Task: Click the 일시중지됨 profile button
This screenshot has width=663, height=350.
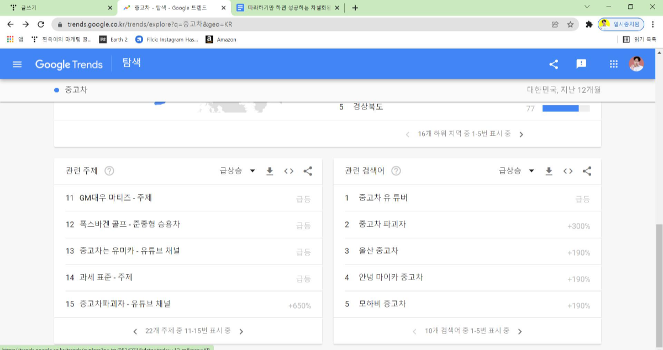Action: 622,24
